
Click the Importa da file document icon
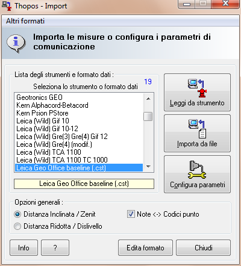[197, 129]
